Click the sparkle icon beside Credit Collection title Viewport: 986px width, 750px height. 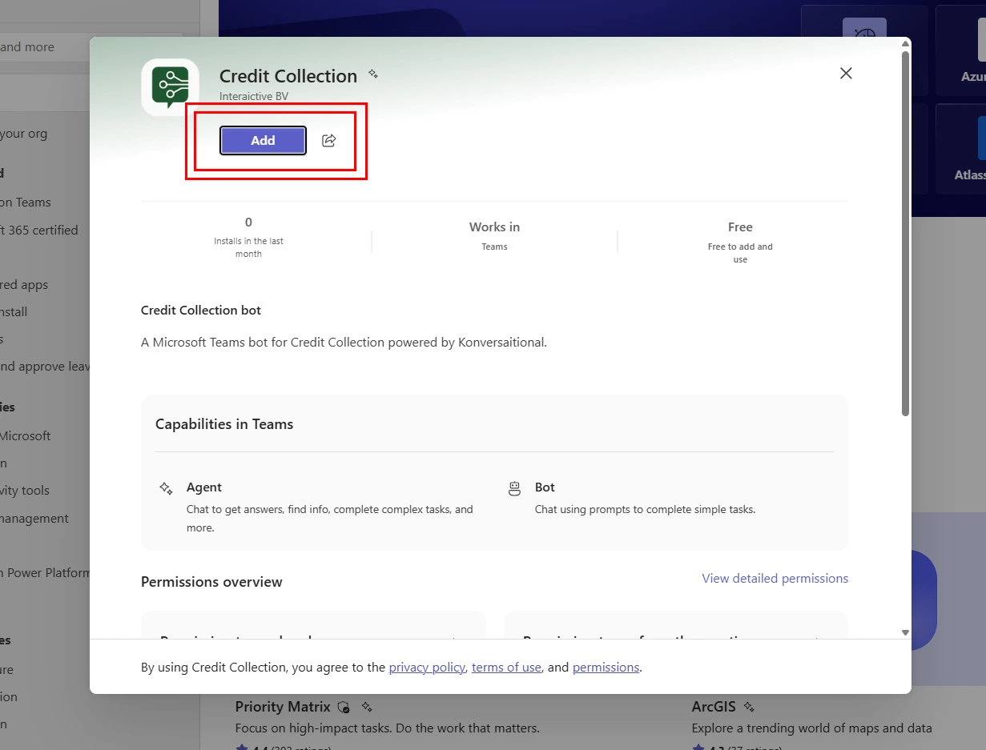point(373,74)
